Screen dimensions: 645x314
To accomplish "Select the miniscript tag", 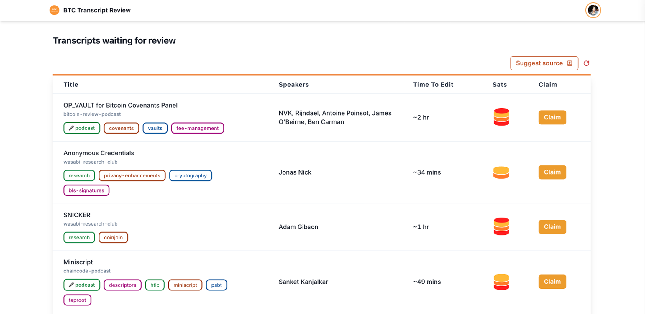I will pyautogui.click(x=185, y=285).
